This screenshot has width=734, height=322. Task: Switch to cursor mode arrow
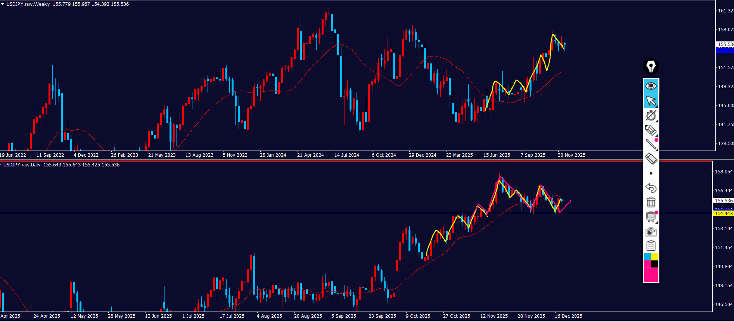651,101
